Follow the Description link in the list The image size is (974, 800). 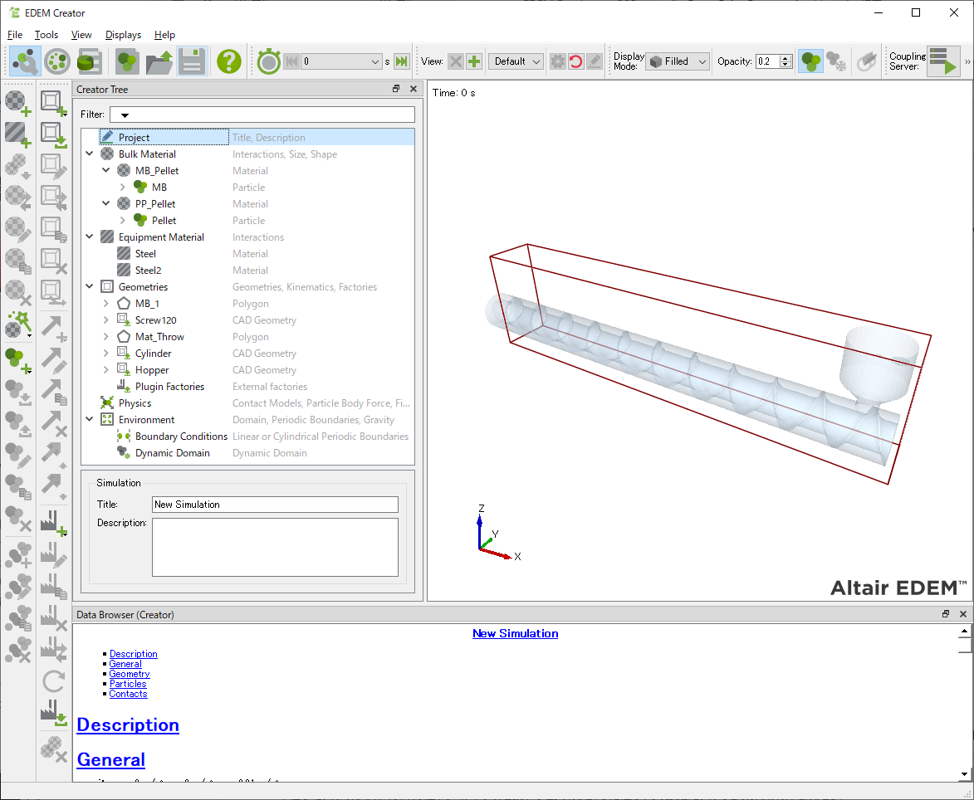(134, 654)
